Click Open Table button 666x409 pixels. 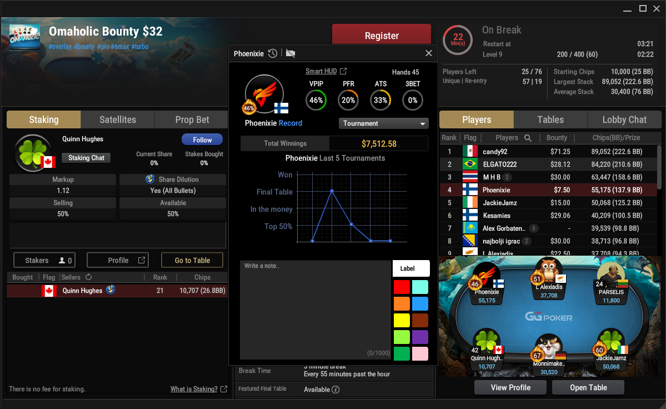point(588,387)
